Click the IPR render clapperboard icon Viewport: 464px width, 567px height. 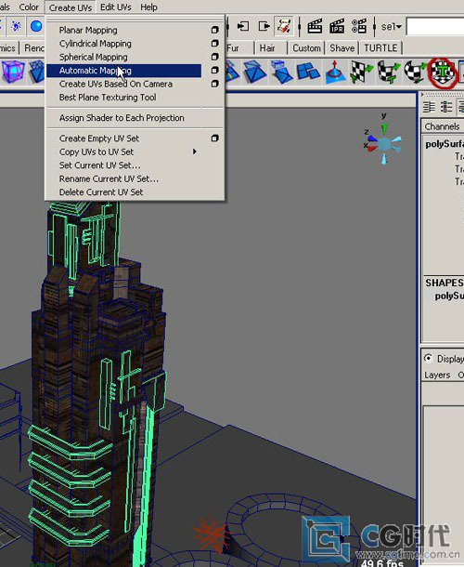[337, 26]
